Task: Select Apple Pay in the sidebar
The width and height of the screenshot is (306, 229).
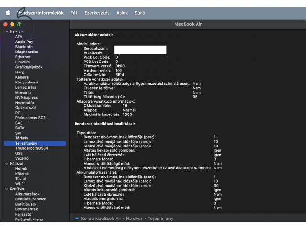Action: point(24,42)
